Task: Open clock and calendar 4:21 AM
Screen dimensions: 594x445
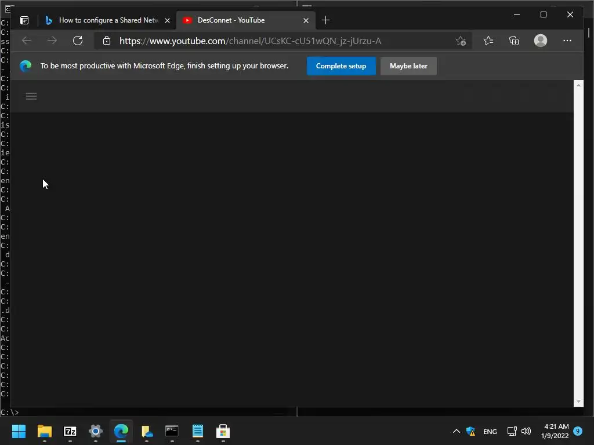Action: [555, 431]
